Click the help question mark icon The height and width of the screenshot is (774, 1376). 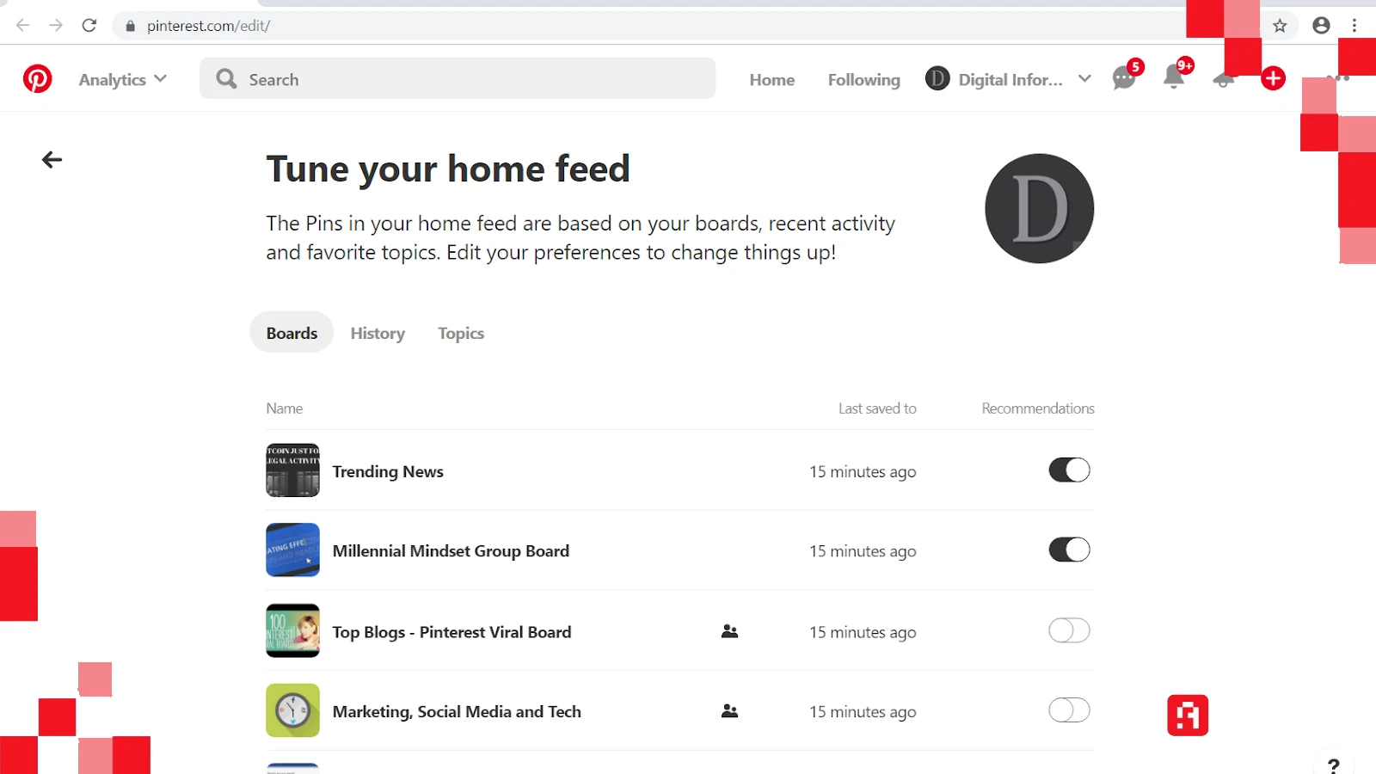point(1333,765)
